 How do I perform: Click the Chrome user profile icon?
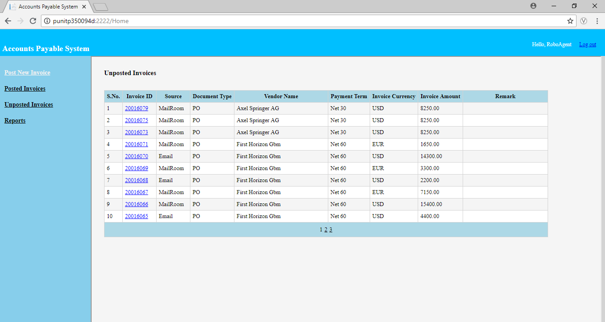point(533,6)
